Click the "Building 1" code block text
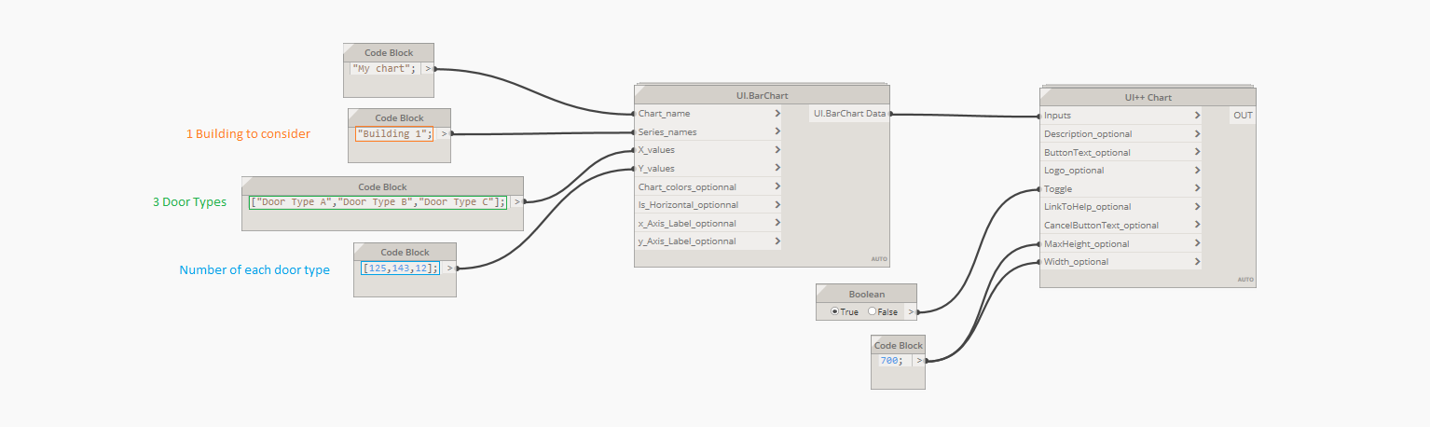The image size is (1430, 427). pos(394,134)
